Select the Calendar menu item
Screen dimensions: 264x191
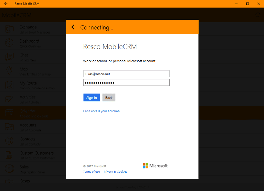[x=33, y=113]
